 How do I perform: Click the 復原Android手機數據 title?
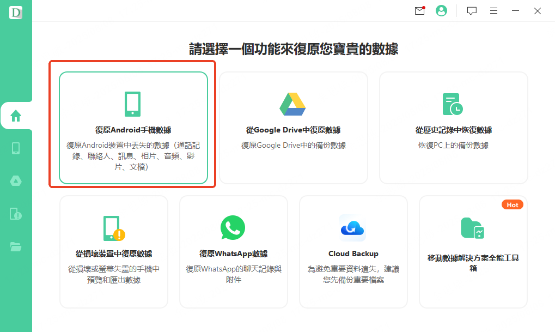click(133, 130)
